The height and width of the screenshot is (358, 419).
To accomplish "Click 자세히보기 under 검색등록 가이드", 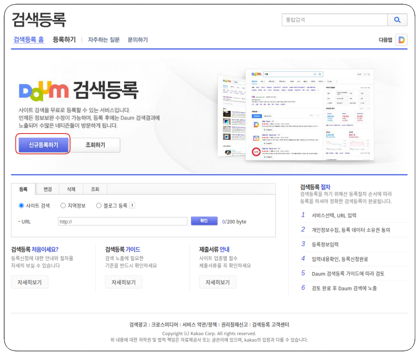I will 124,282.
